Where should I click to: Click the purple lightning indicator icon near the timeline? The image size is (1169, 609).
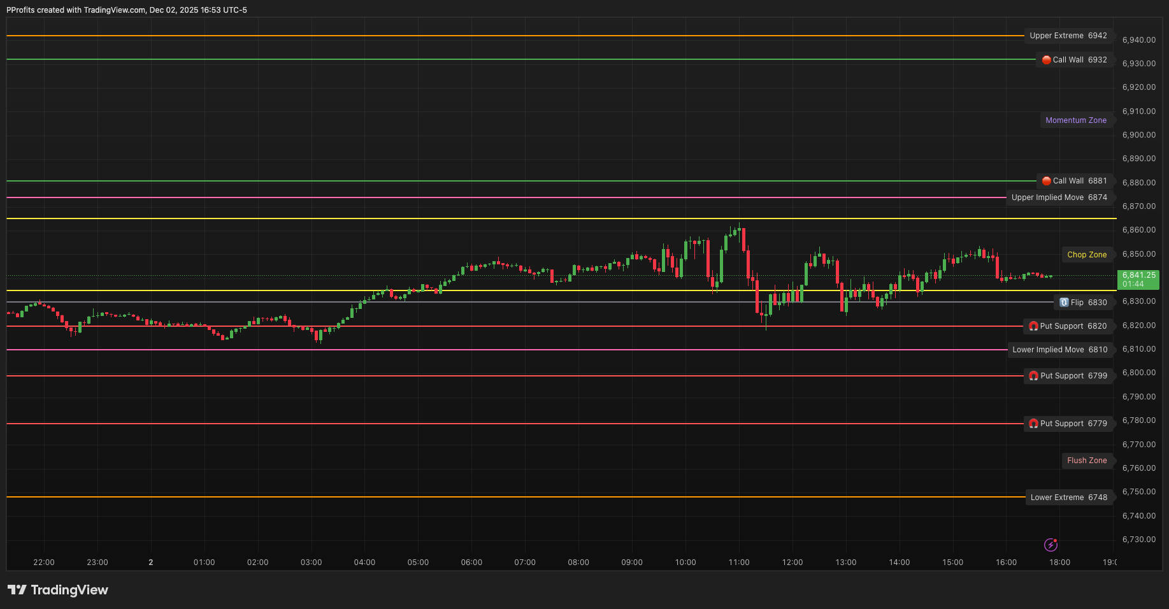click(x=1051, y=545)
